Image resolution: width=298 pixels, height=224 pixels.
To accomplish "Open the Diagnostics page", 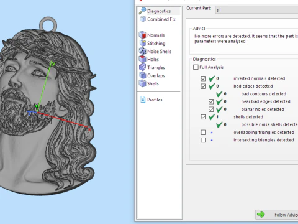I will [x=159, y=11].
